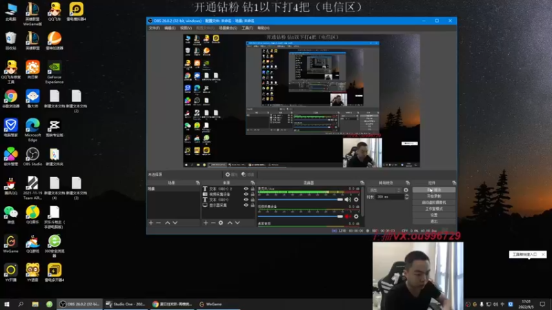Switch to Studio One taskbar item
This screenshot has height=310, width=552.
(x=126, y=304)
